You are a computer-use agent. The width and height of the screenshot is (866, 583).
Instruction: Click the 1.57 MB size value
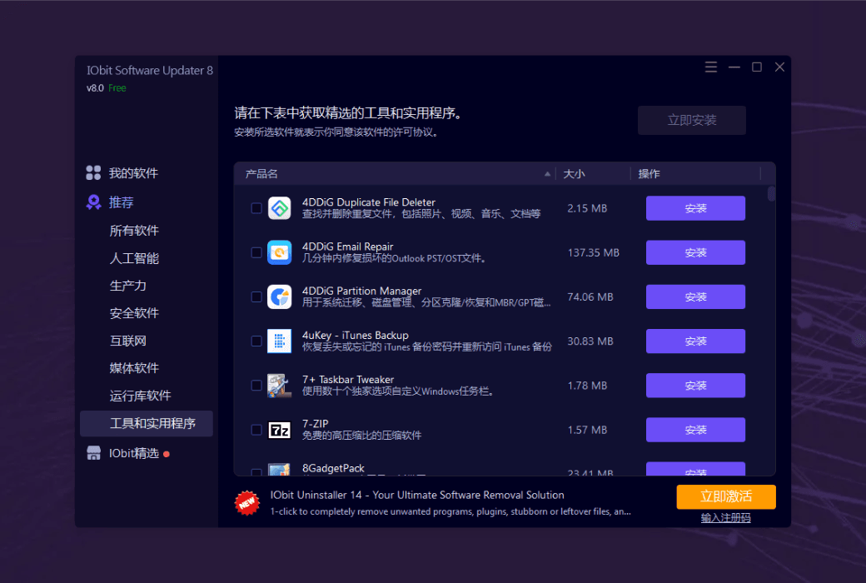tap(587, 430)
